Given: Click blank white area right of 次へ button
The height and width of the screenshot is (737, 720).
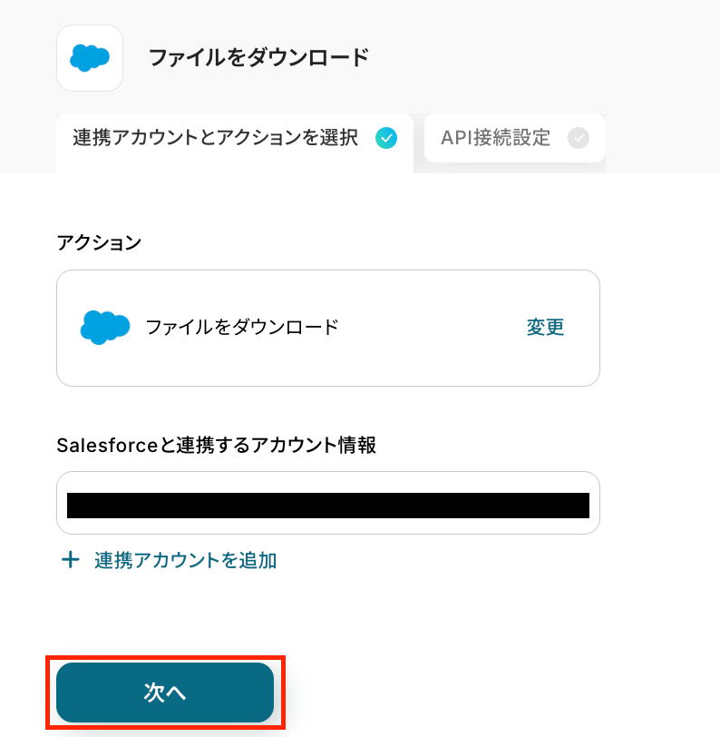Looking at the screenshot, I should click(499, 693).
